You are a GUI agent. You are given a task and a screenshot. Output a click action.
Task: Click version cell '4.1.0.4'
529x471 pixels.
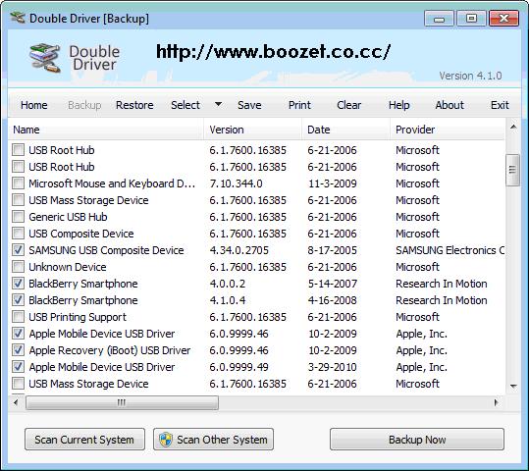(228, 300)
